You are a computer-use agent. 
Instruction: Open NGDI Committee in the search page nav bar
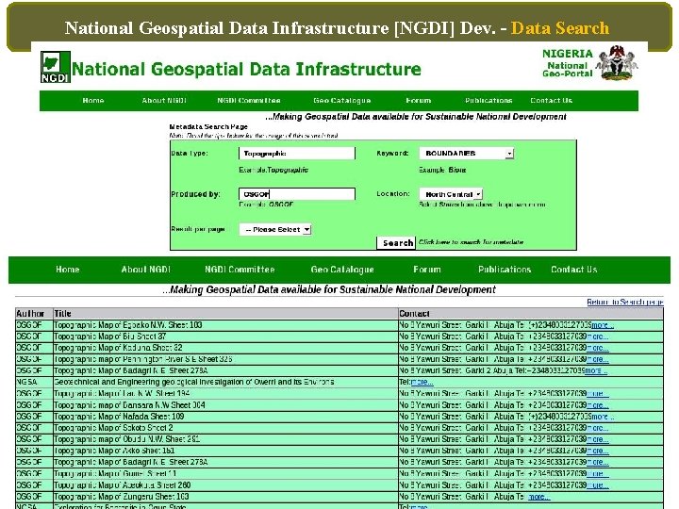249,101
